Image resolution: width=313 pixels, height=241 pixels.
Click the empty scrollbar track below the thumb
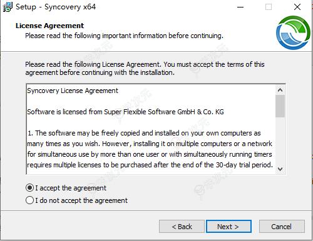click(x=280, y=141)
